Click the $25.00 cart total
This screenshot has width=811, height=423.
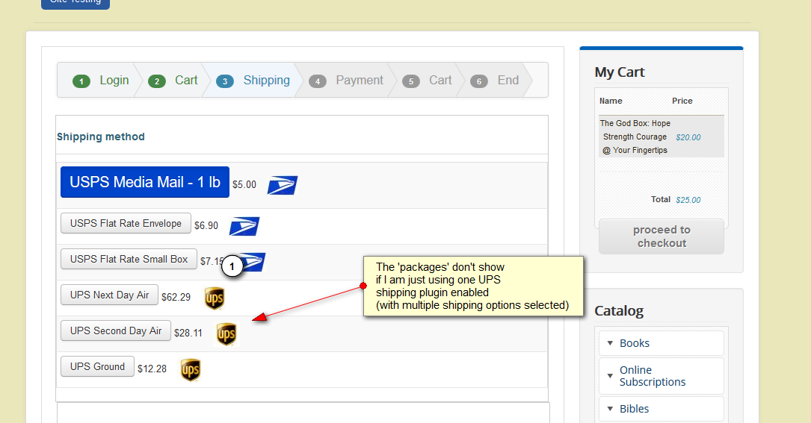(688, 200)
